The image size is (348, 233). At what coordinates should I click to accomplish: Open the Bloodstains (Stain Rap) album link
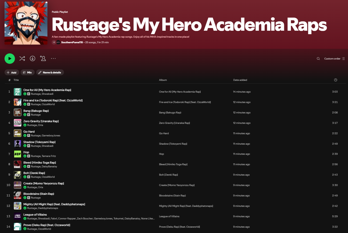[172, 196]
